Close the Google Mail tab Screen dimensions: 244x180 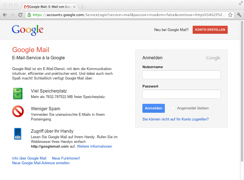pos(74,6)
